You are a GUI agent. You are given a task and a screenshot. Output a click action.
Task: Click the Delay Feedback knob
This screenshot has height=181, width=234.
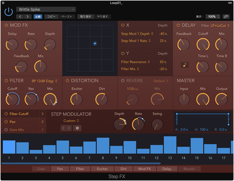click(x=184, y=44)
